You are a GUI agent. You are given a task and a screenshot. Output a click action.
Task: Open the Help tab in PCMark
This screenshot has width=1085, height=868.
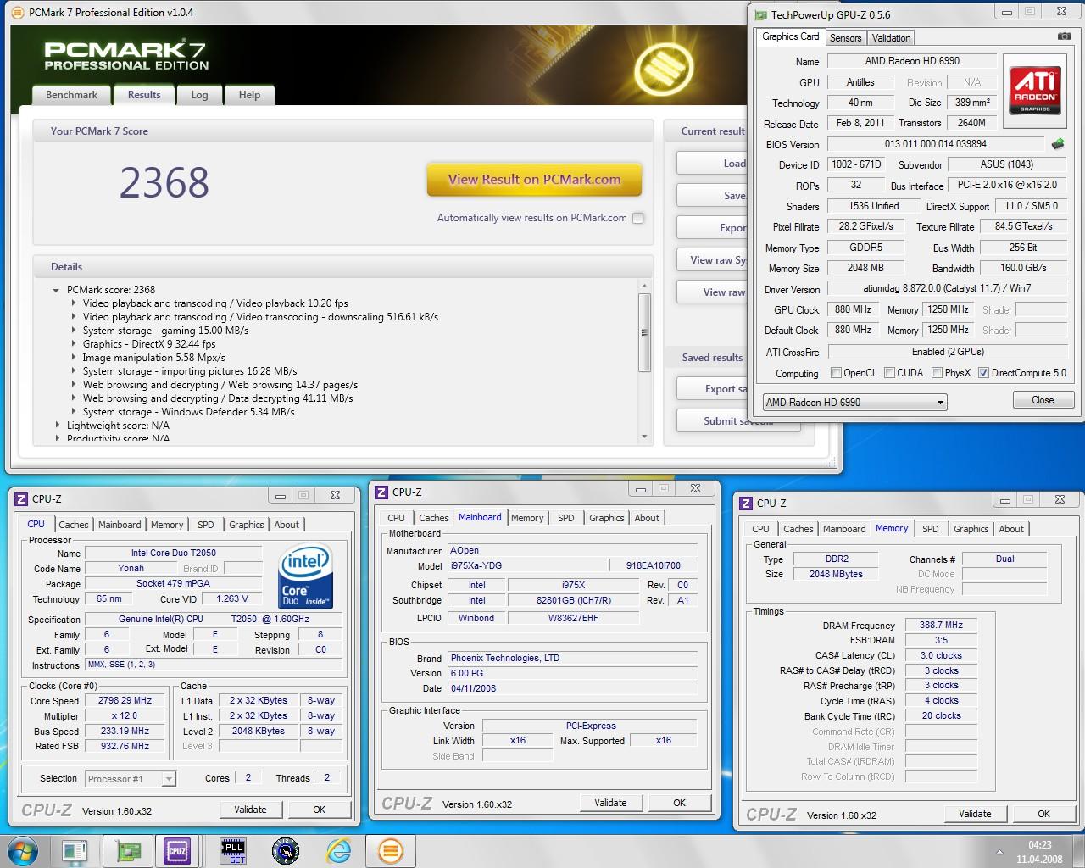pos(249,95)
